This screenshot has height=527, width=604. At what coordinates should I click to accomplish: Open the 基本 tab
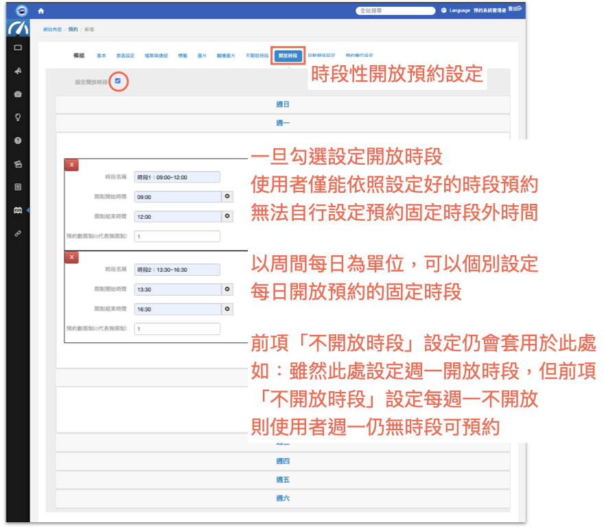[x=102, y=55]
